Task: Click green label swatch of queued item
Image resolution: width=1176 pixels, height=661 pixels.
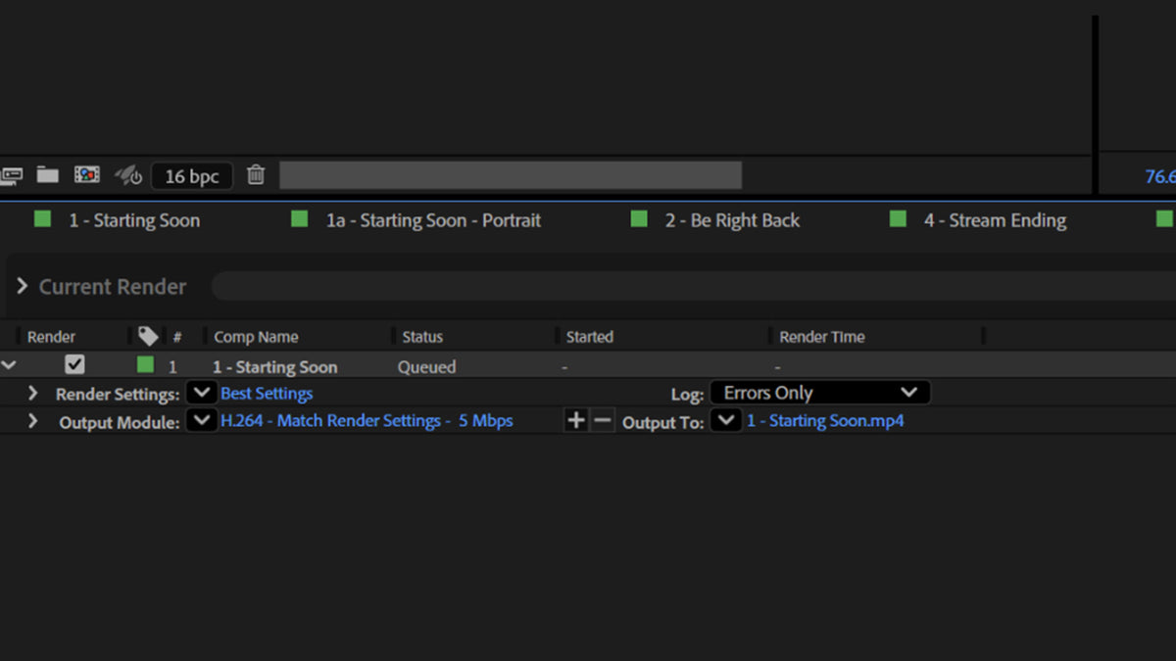Action: point(146,365)
